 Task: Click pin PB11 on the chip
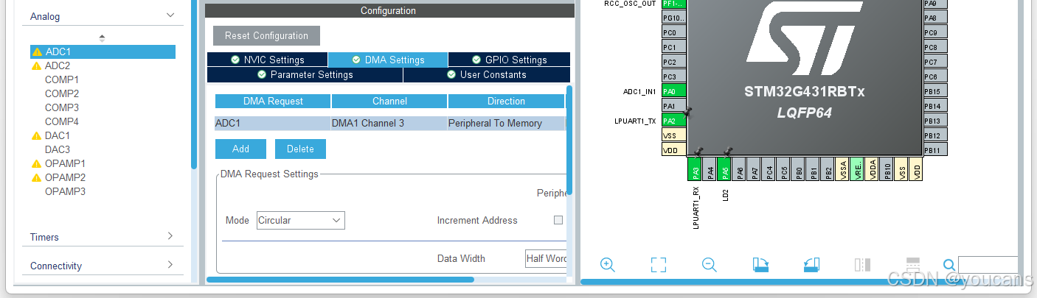click(935, 150)
